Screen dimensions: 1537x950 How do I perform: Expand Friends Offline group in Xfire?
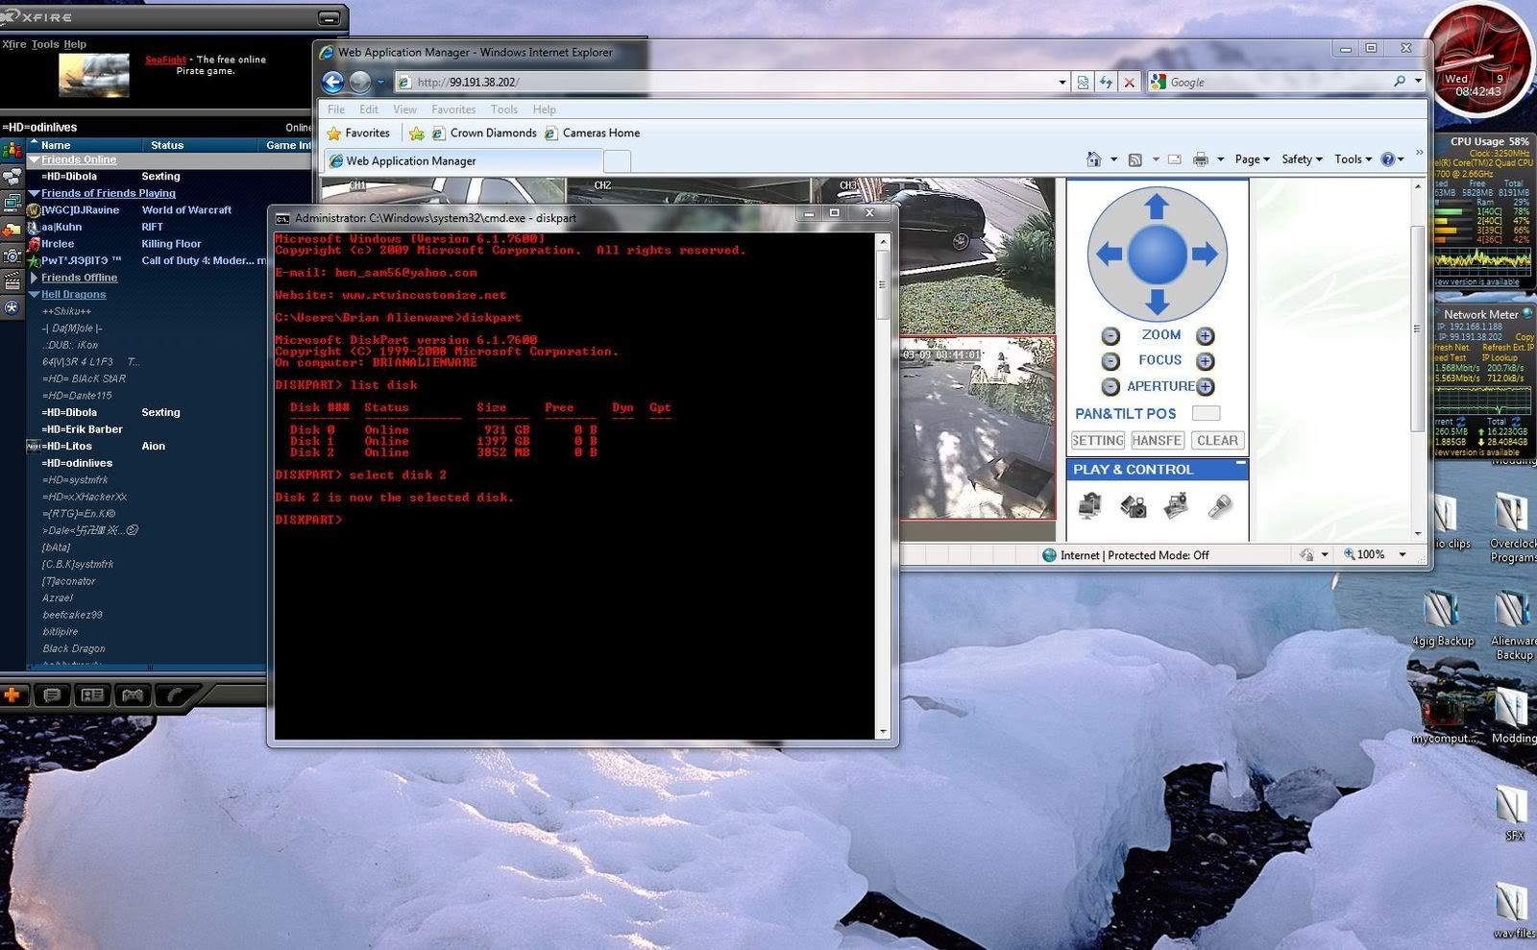(x=34, y=278)
